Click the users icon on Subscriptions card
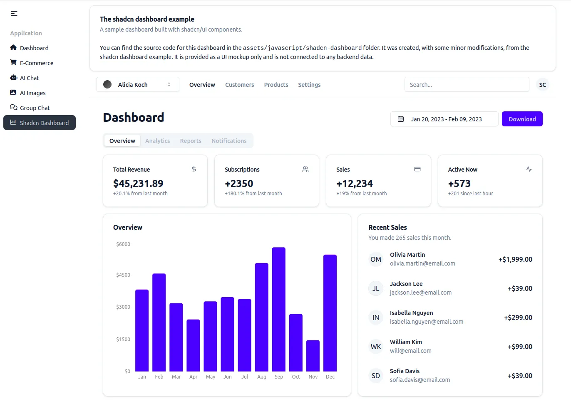Viewport: 571px width, 401px height. 305,169
